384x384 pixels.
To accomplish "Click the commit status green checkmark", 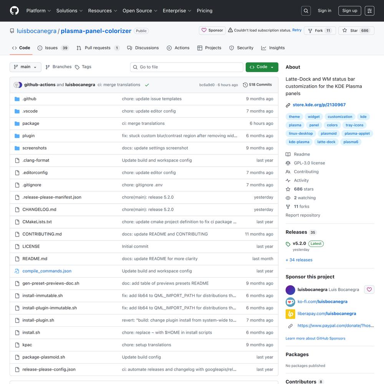I will point(147,85).
